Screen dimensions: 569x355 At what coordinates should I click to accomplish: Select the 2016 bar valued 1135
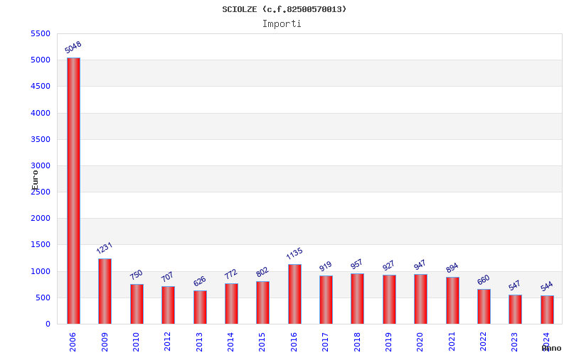[294, 294]
